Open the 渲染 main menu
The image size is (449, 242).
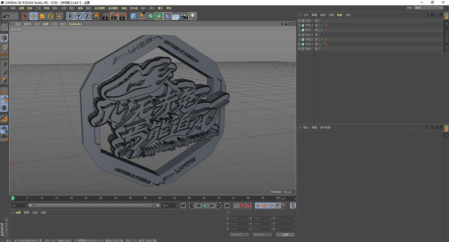80,8
